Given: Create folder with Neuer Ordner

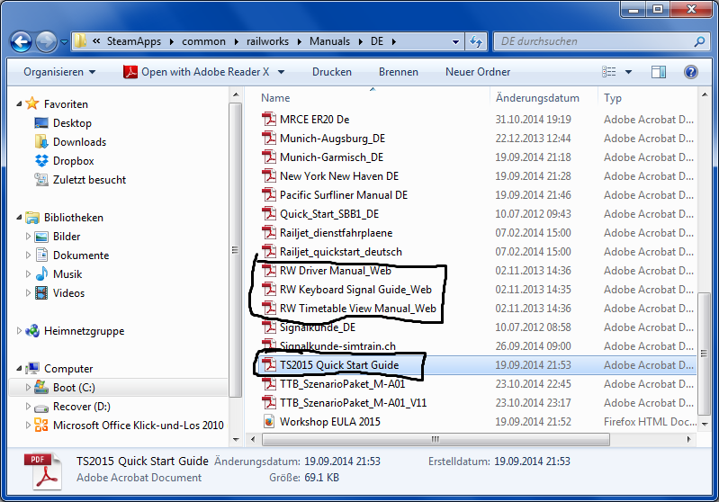Looking at the screenshot, I should click(x=477, y=72).
